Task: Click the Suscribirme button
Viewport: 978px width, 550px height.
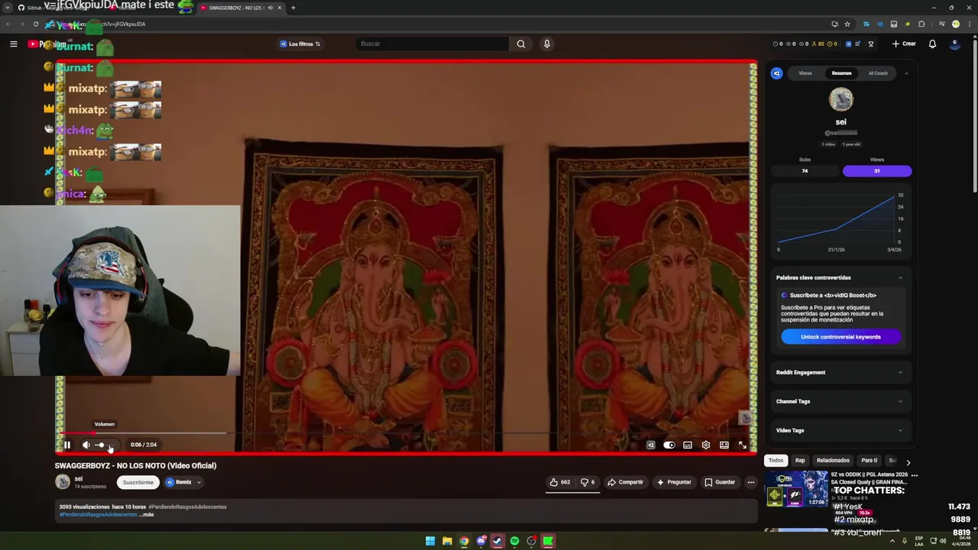Action: click(138, 482)
